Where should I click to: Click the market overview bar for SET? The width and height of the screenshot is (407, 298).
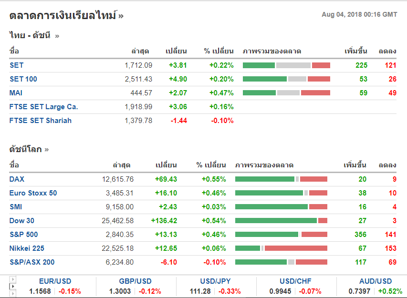coord(286,65)
